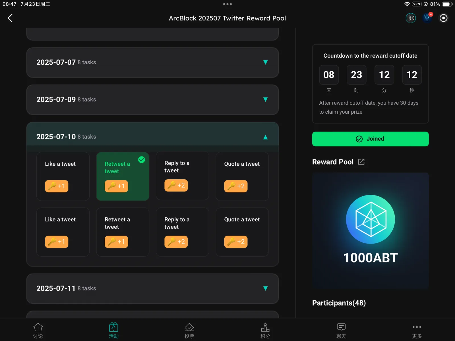Screen dimensions: 455x341
Task: Tap +2 key badge on second Reply task
Action: pos(176,242)
